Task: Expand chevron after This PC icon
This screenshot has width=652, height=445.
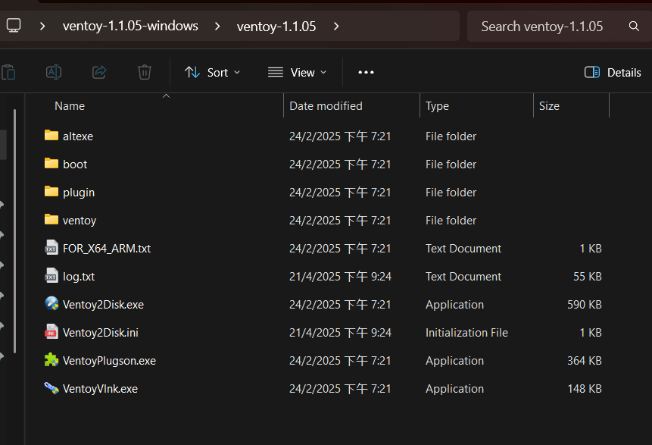Action: 42,27
